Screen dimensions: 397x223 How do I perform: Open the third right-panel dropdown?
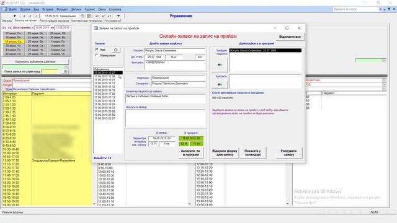click(x=385, y=89)
